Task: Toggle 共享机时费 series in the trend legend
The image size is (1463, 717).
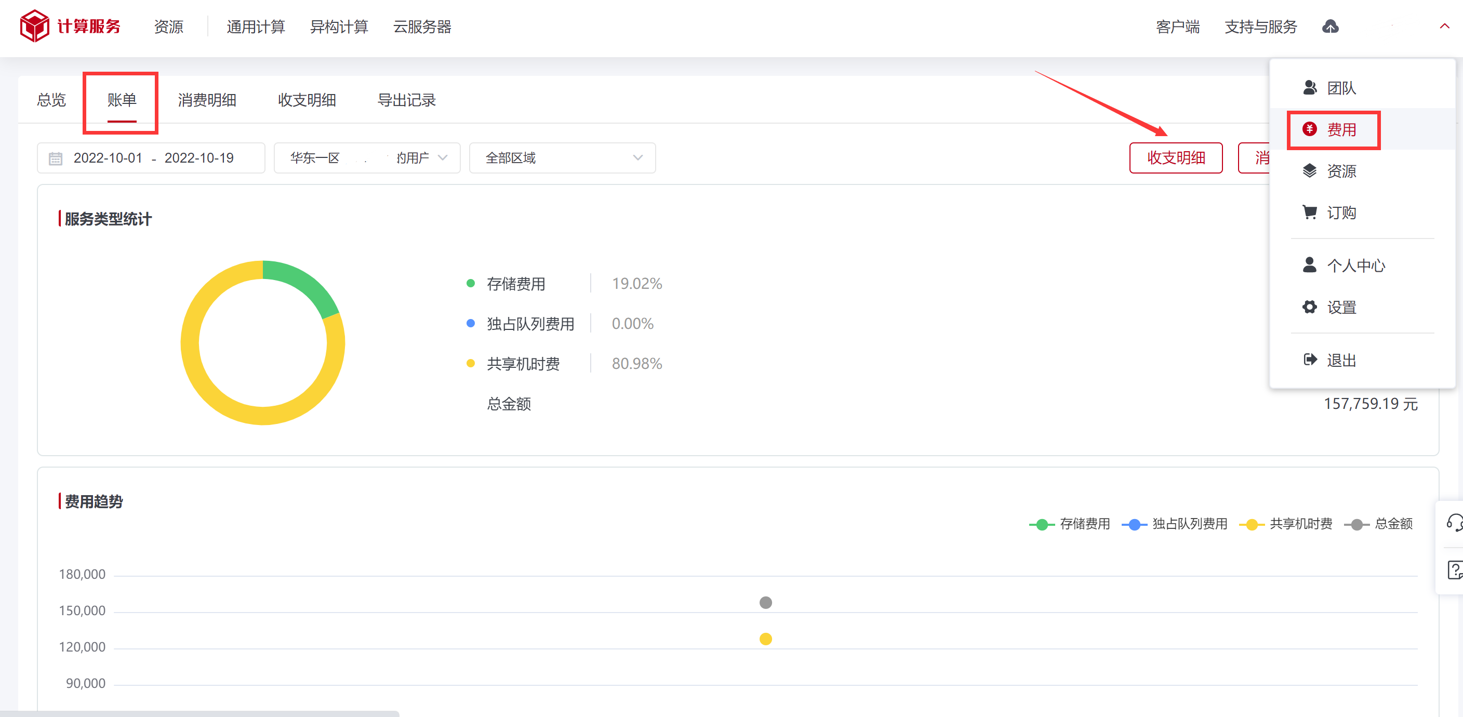Action: (1286, 524)
